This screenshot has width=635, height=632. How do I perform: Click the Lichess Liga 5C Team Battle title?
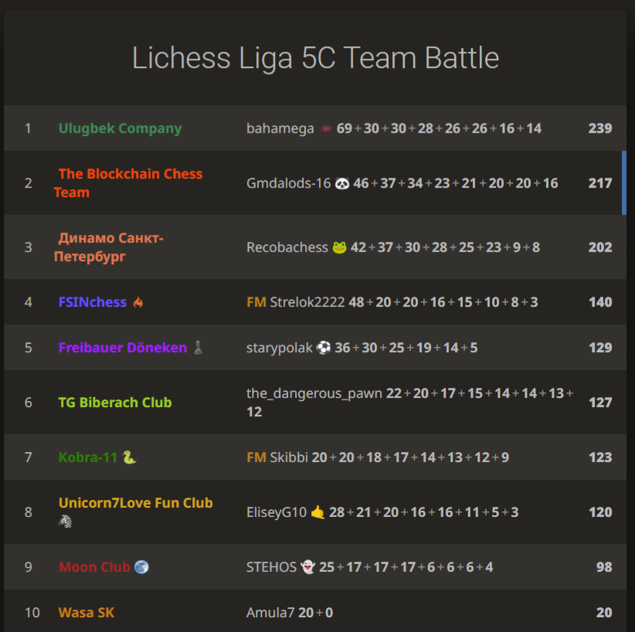[x=315, y=58]
